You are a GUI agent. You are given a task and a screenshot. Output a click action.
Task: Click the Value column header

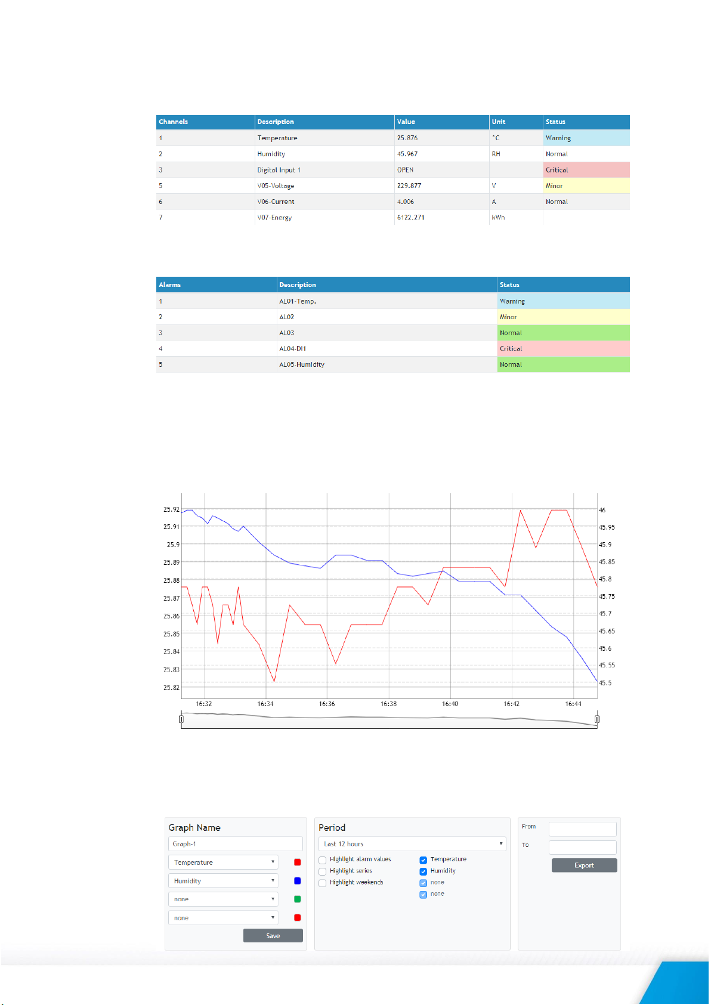click(442, 122)
